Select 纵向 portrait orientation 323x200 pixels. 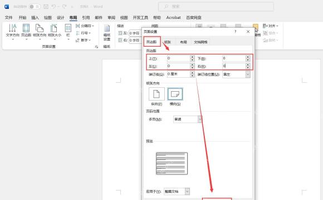(156, 94)
